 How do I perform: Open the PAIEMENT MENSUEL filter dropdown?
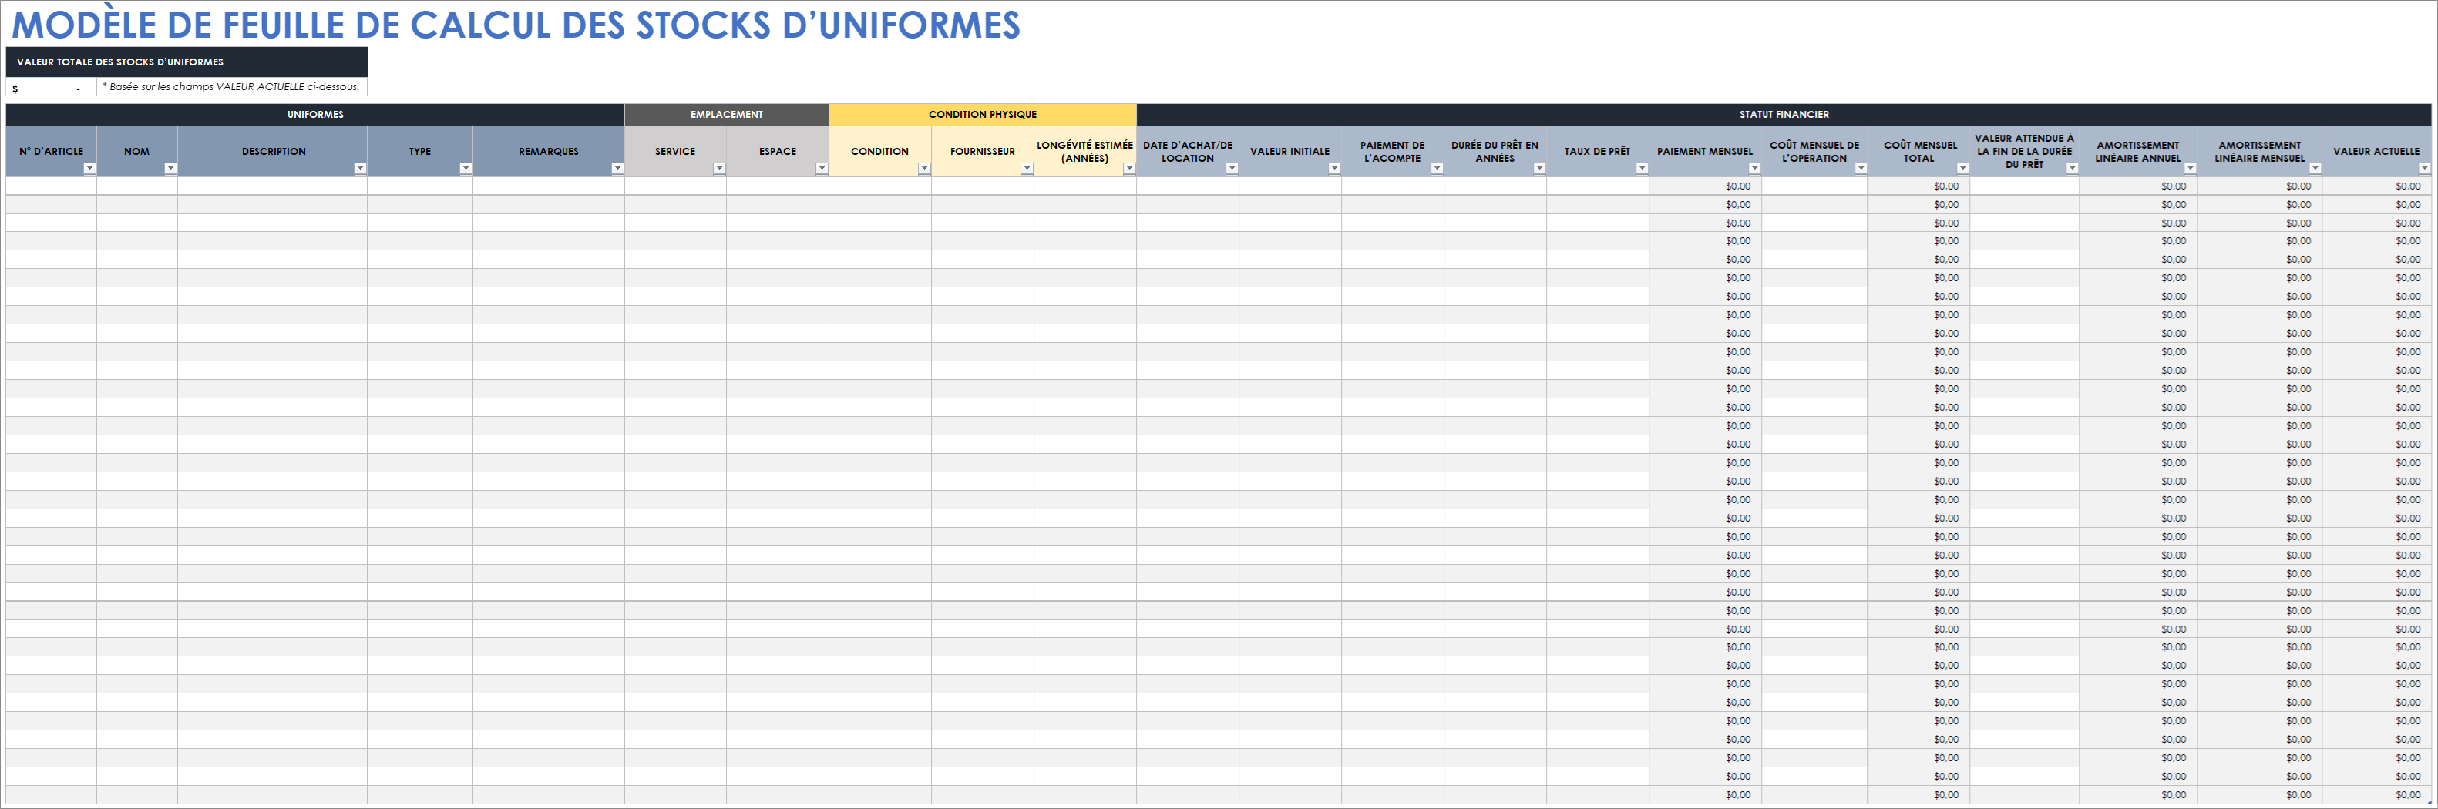1754,169
